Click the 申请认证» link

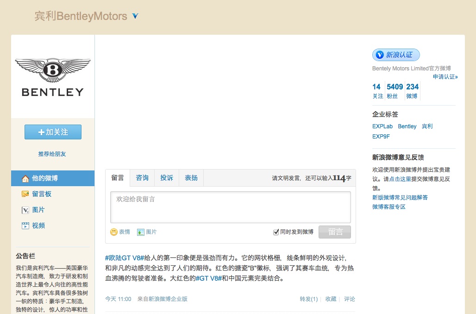point(445,77)
